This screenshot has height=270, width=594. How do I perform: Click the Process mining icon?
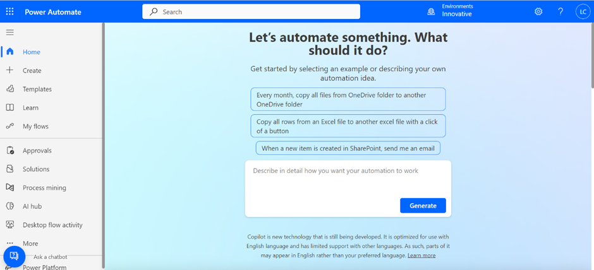tap(10, 187)
